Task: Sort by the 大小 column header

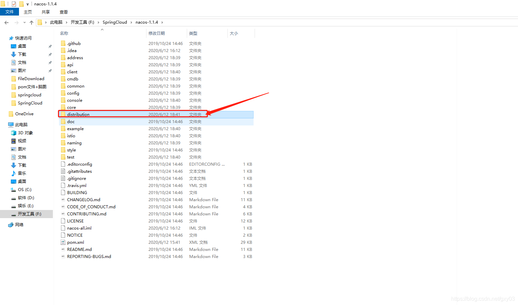Action: pyautogui.click(x=234, y=33)
